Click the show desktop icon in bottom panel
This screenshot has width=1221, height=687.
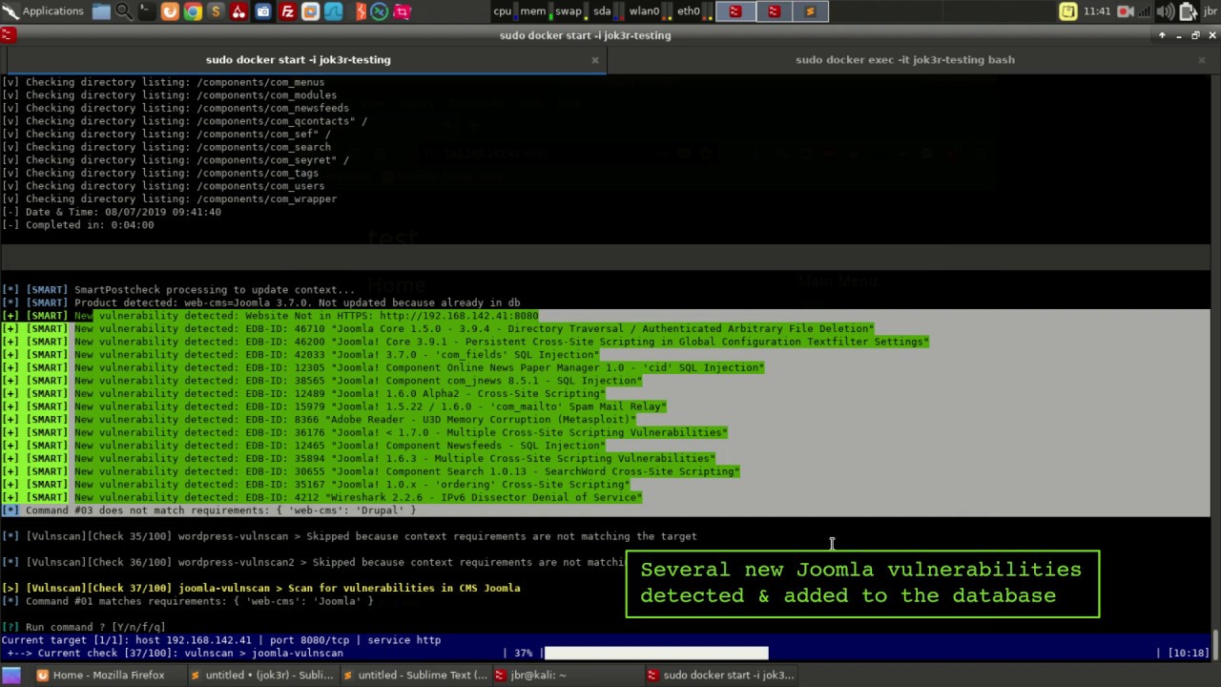point(11,675)
